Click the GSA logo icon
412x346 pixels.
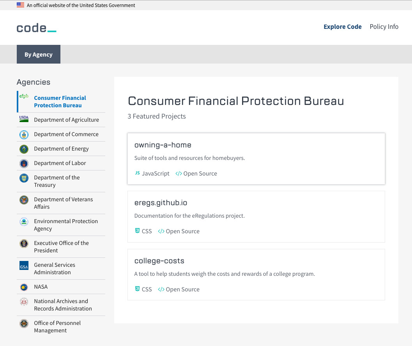pos(24,266)
